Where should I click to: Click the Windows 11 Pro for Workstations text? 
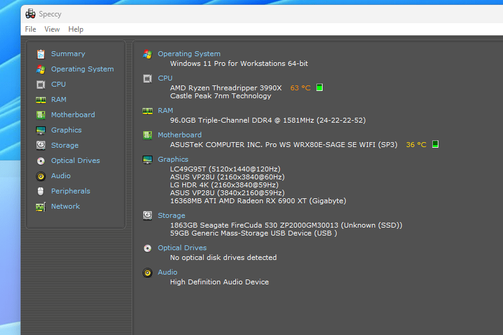point(239,63)
